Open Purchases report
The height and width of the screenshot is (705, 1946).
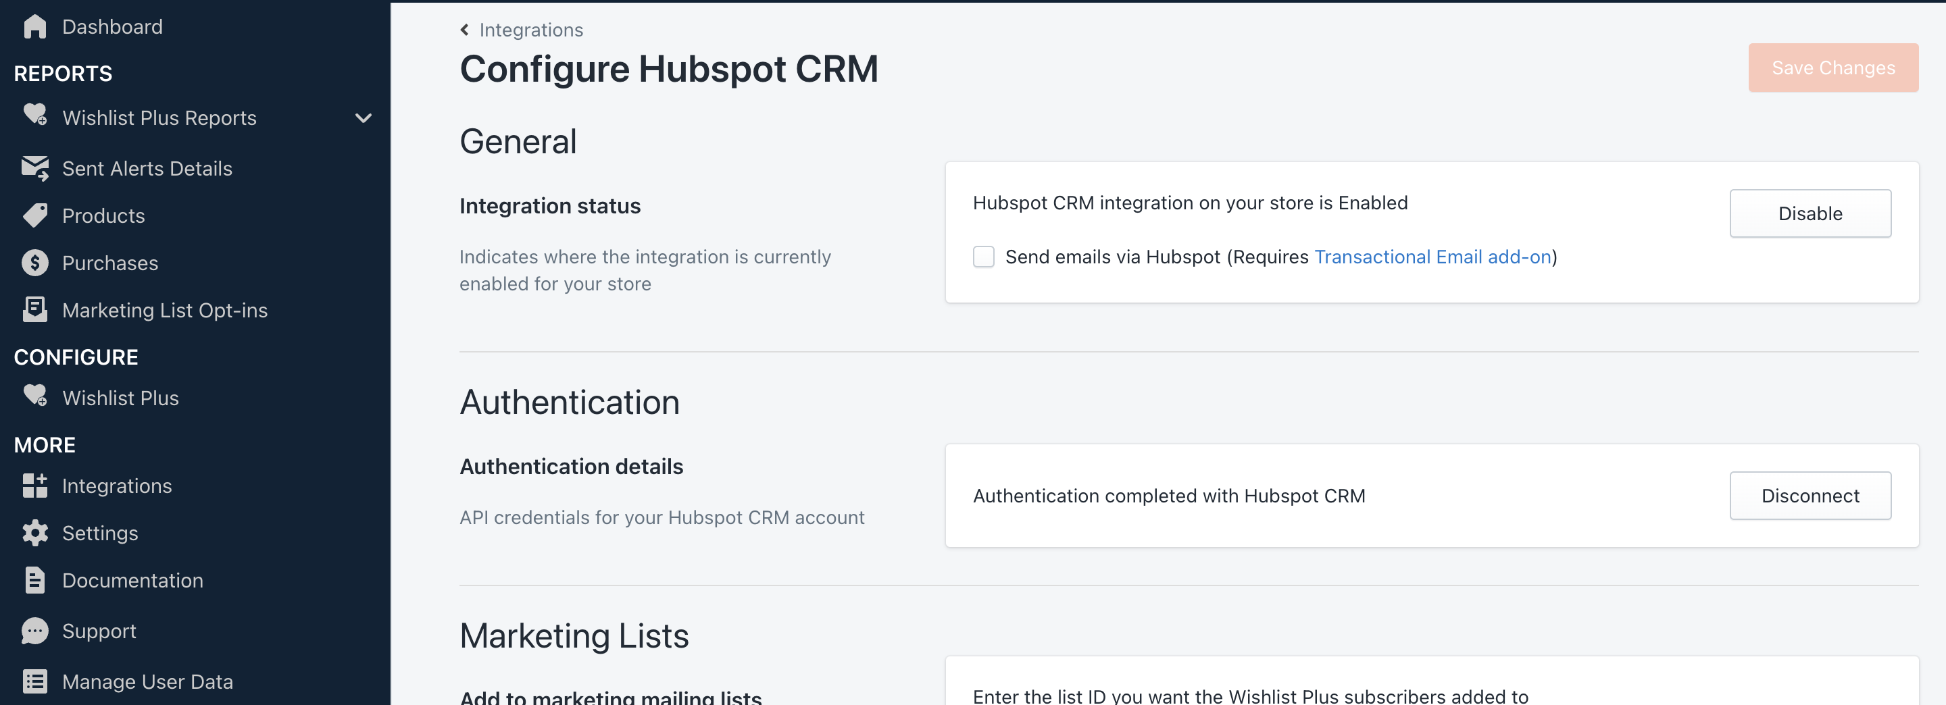click(110, 263)
